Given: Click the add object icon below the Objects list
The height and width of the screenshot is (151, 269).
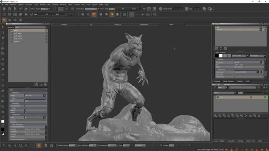Looking at the screenshot, I should click(x=37, y=85).
